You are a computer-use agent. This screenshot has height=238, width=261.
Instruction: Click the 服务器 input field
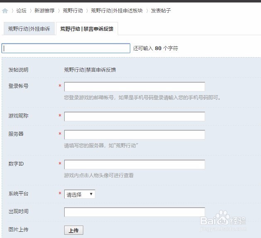coord(135,135)
